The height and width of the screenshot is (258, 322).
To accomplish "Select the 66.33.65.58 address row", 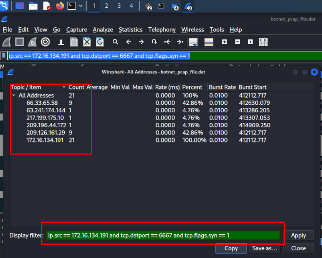I will click(162, 103).
